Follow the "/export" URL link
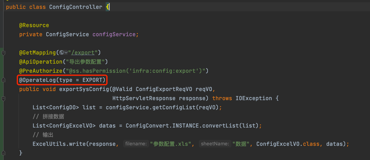 (x=84, y=52)
